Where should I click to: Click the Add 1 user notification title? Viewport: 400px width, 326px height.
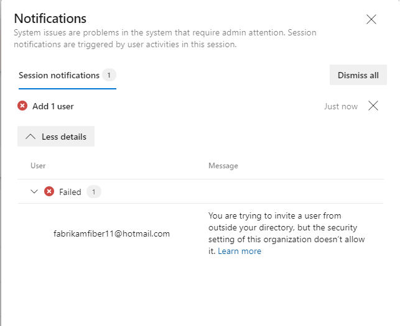pyautogui.click(x=53, y=106)
